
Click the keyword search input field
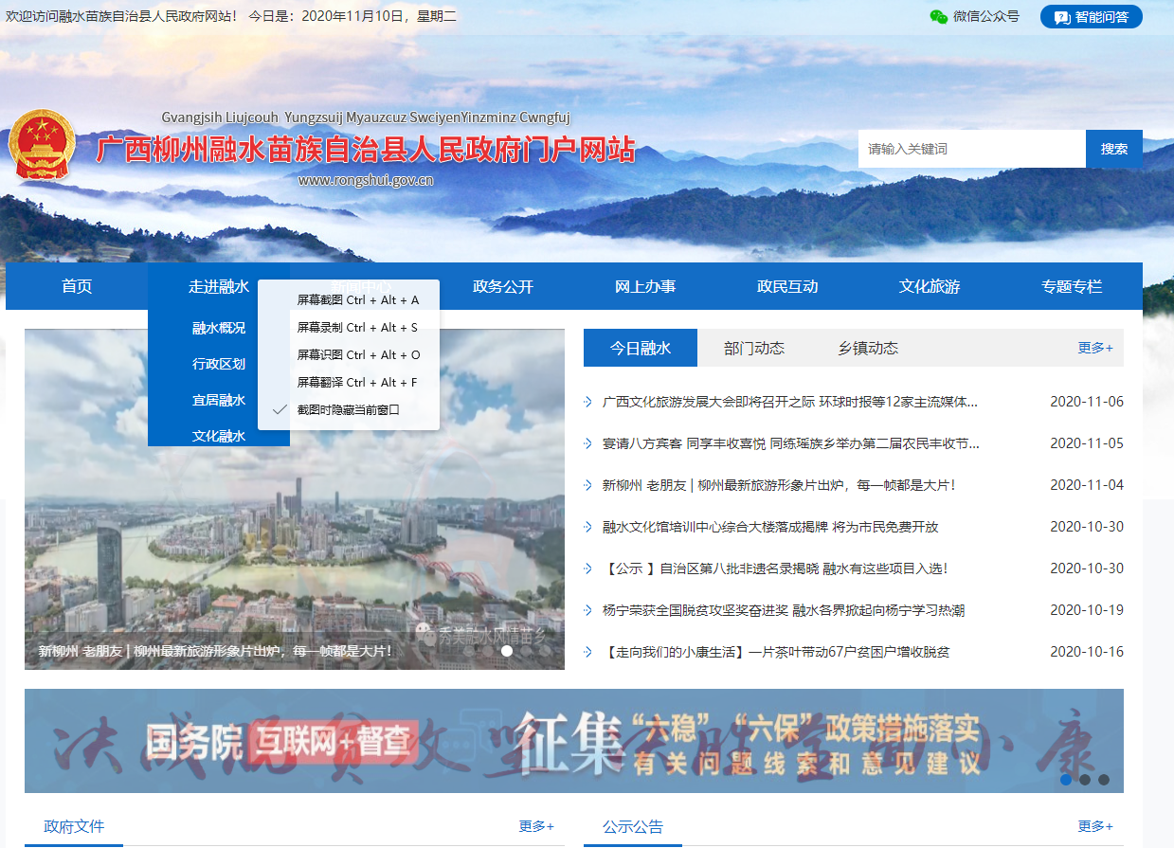click(971, 149)
